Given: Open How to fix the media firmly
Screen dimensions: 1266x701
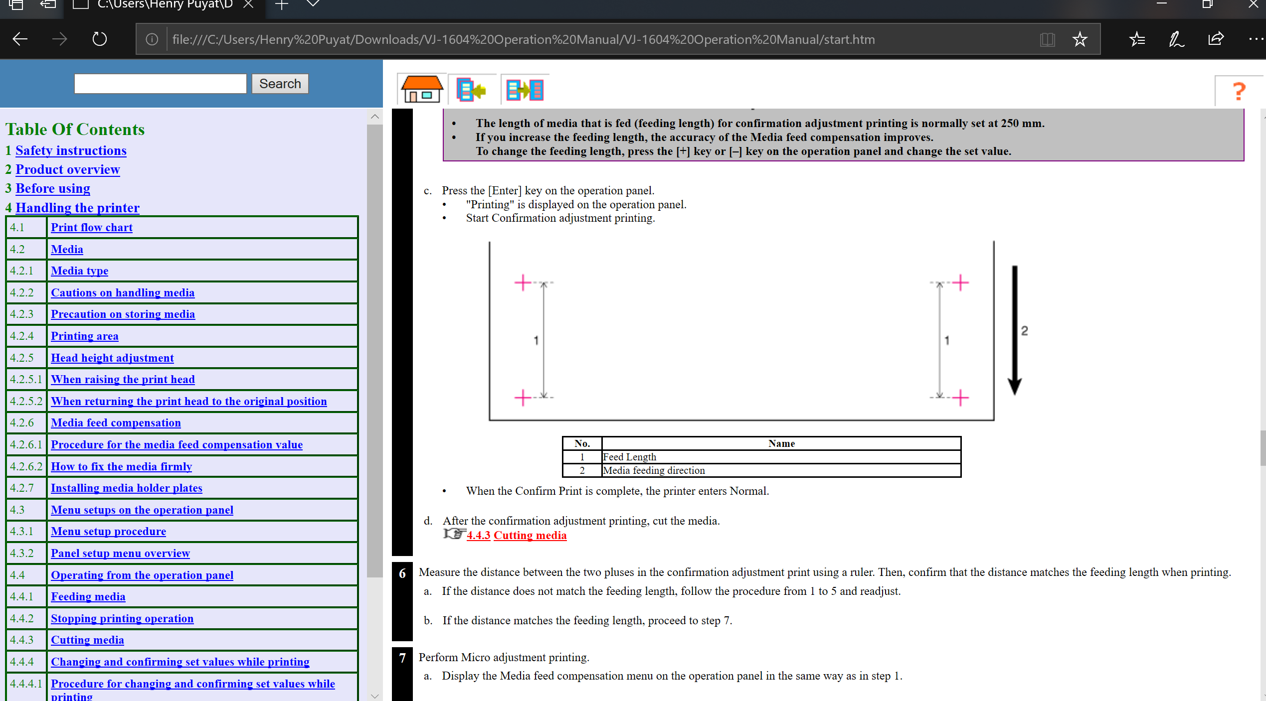Looking at the screenshot, I should (121, 466).
